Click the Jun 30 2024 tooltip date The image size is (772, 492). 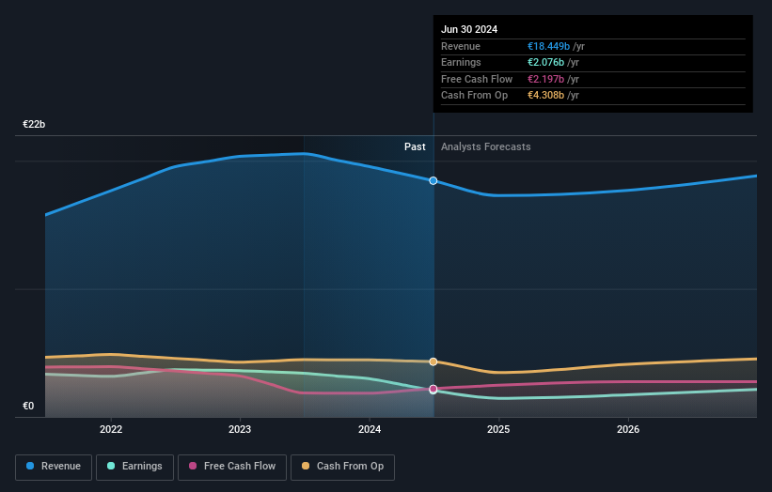click(469, 29)
